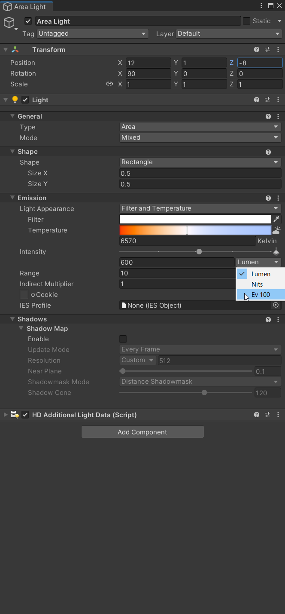Open Light component preset settings icon

(x=267, y=100)
